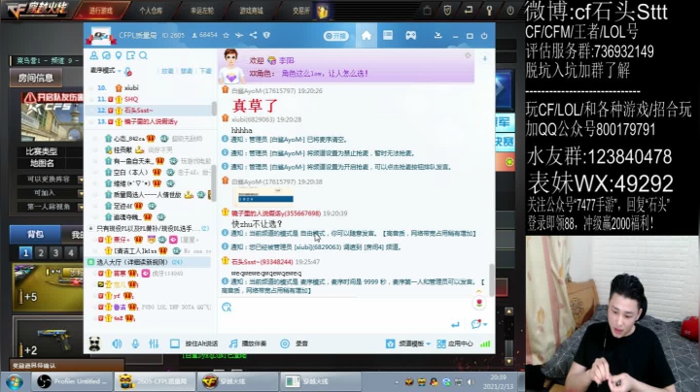Image resolution: width=700 pixels, height=392 pixels.
Task: Close the purple welcome banner
Action: 468,55
